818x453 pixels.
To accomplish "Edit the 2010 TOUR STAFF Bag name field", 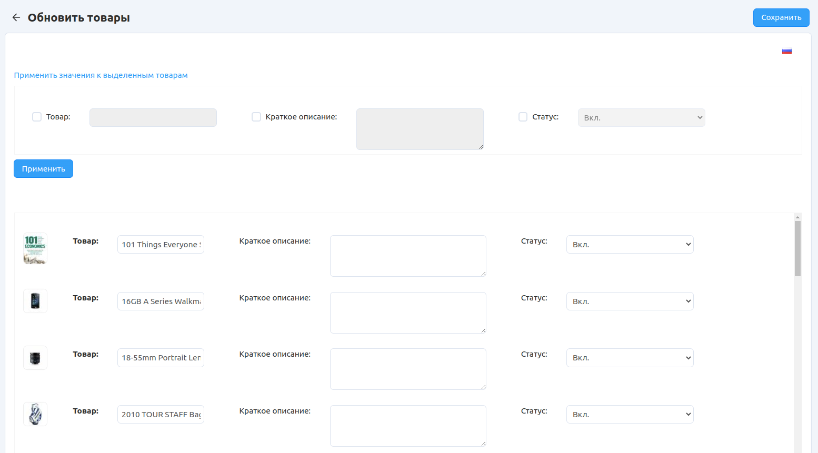I will click(161, 415).
